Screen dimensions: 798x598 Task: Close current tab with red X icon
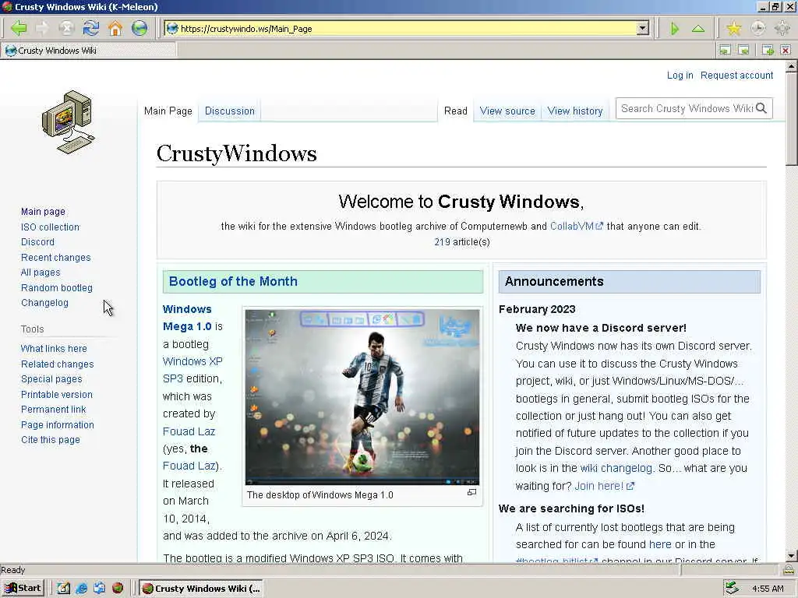786,50
